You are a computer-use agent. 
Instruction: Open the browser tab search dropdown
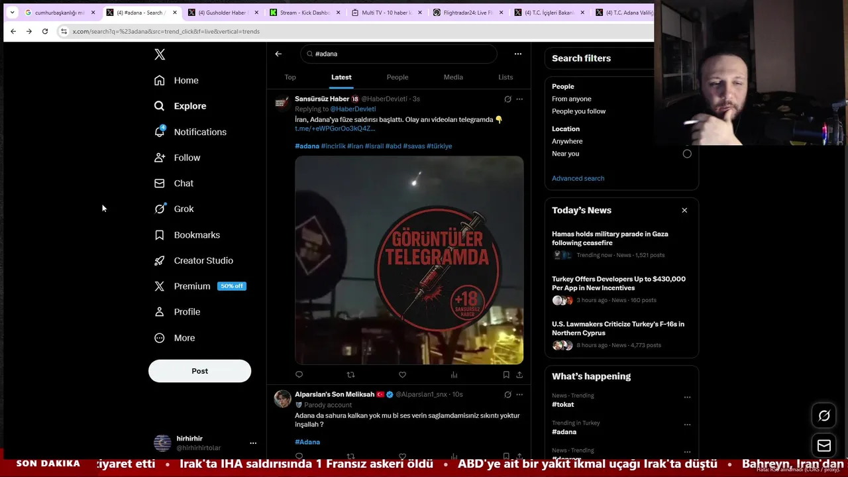(12, 13)
